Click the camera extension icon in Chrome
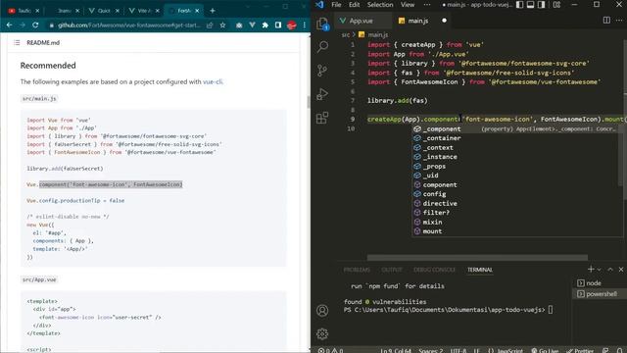 pyautogui.click(x=239, y=25)
